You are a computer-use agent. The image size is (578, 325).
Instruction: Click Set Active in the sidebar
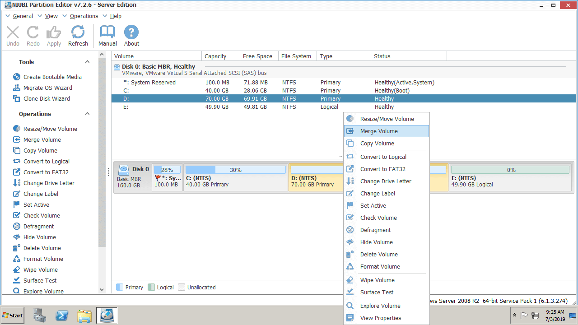click(x=36, y=205)
